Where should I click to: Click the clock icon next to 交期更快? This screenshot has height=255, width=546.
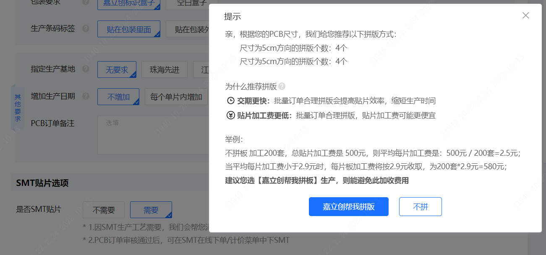(x=230, y=101)
